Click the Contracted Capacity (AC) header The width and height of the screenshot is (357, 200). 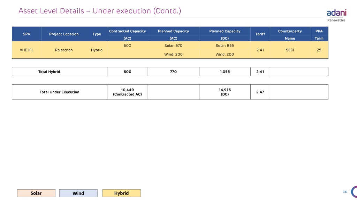pos(128,34)
